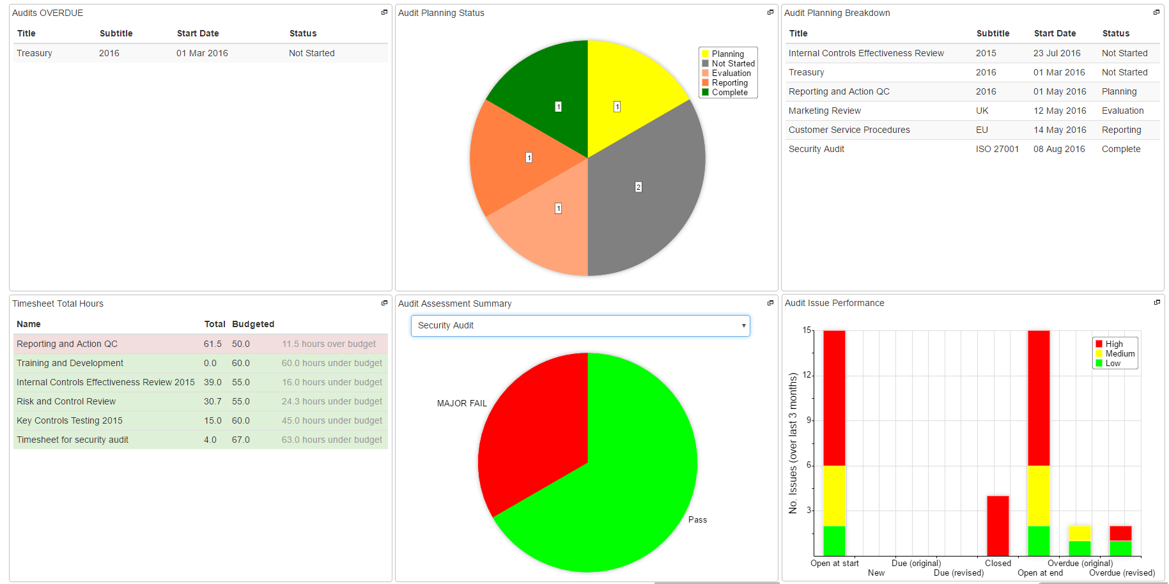Expand the Audit Planning Status panel
The width and height of the screenshot is (1169, 584).
point(770,12)
